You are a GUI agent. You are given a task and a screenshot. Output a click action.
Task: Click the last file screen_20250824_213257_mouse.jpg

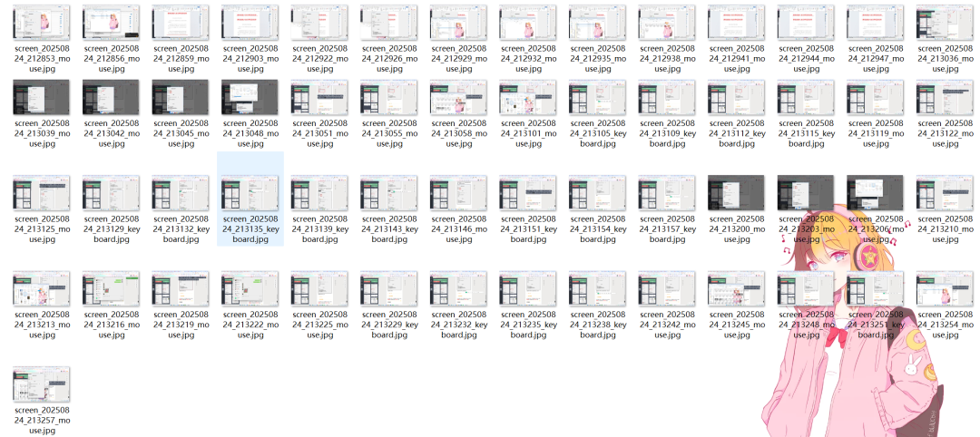(x=42, y=384)
